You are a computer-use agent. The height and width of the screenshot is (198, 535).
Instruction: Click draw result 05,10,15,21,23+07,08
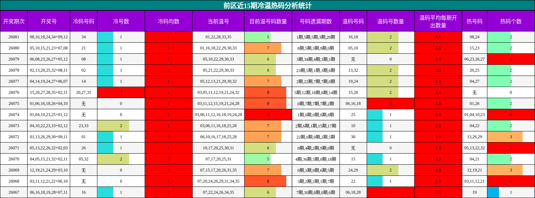pos(49,48)
